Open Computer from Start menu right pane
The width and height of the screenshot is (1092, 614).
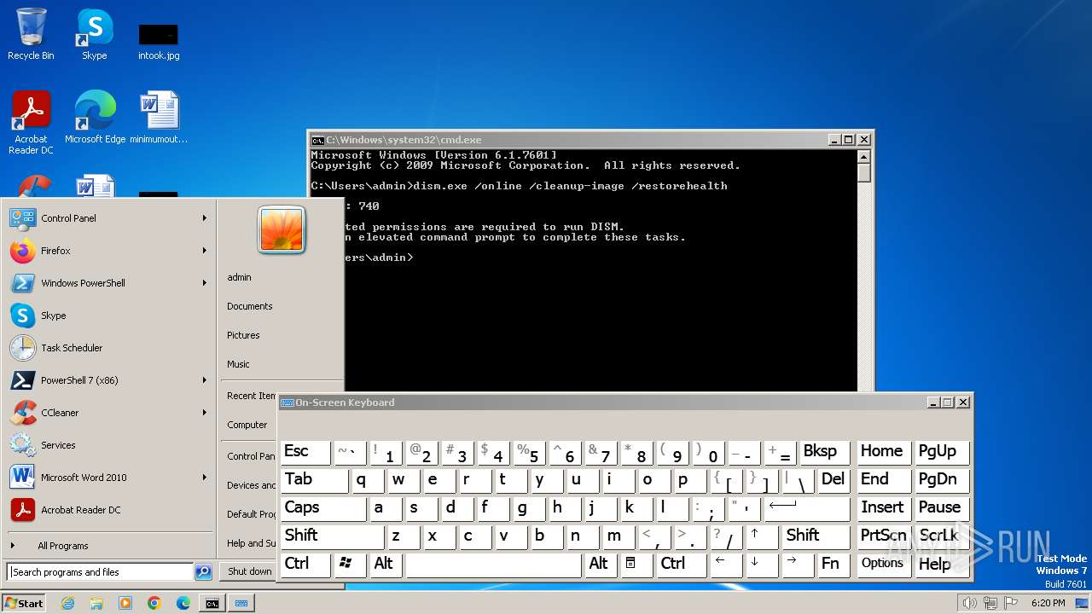[247, 425]
